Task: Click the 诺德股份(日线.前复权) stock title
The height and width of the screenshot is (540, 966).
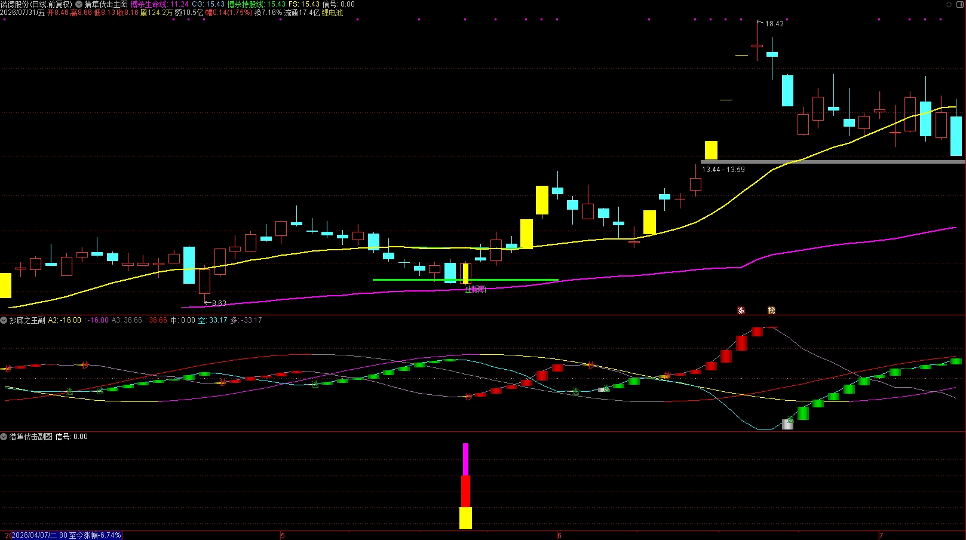Action: click(x=36, y=4)
